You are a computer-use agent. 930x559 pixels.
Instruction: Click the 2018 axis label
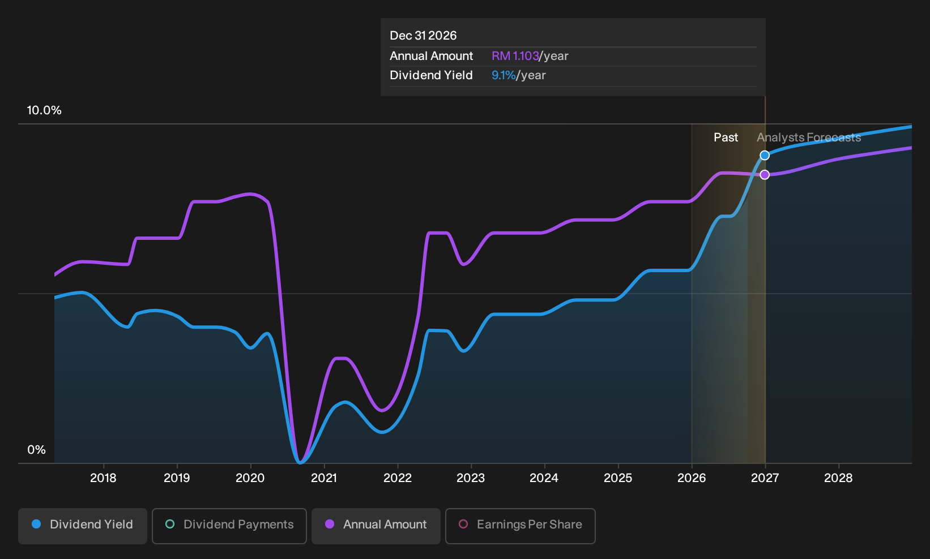(x=103, y=478)
